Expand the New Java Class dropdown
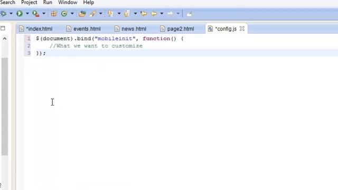The height and width of the screenshot is (190, 338). [x=72, y=14]
